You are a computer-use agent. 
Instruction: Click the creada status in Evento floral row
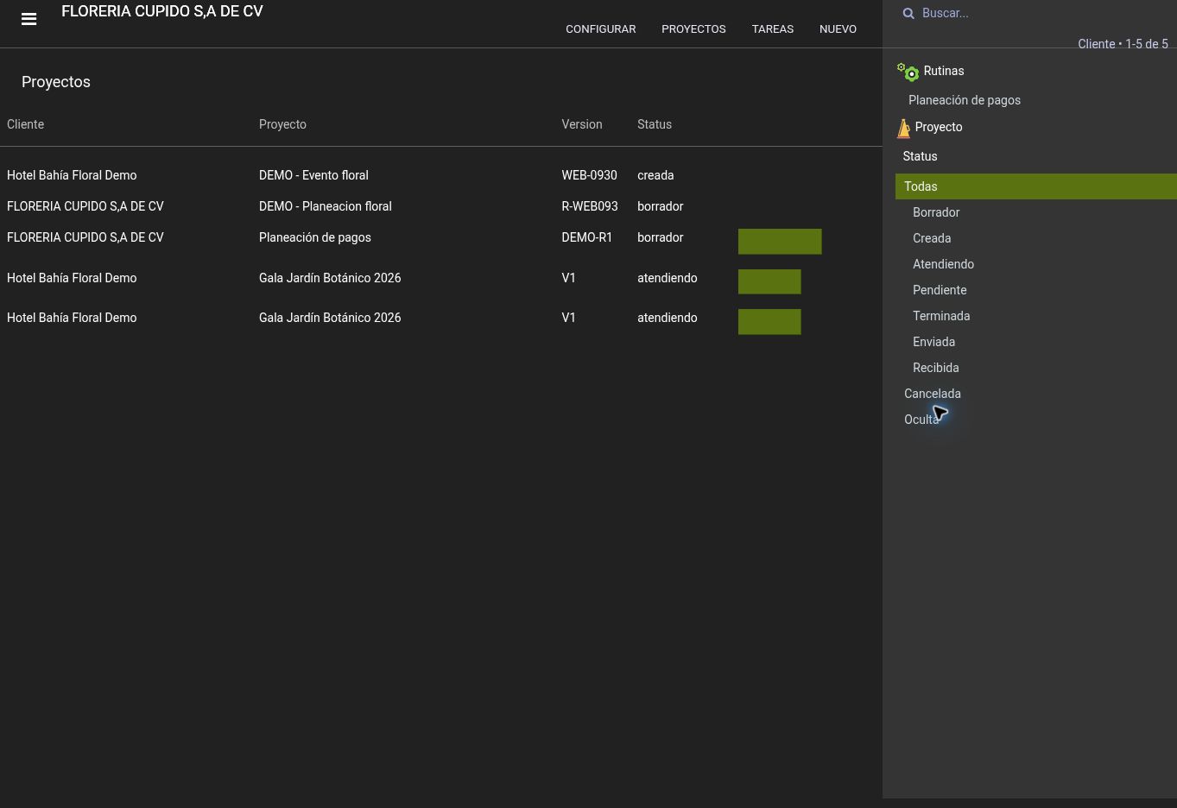coord(655,175)
